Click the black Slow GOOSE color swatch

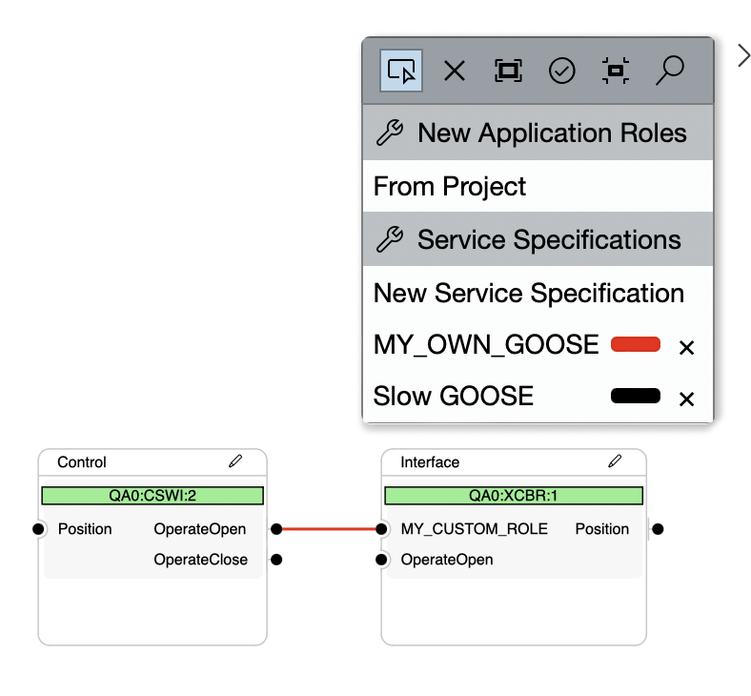pyautogui.click(x=635, y=396)
